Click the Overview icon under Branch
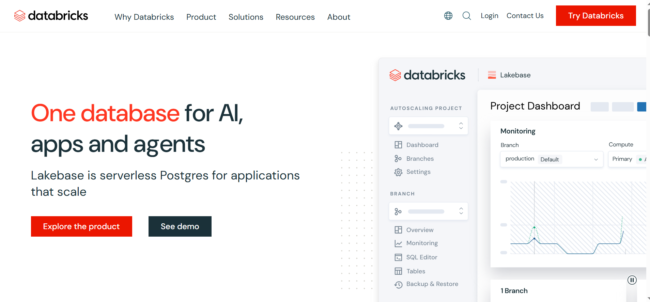This screenshot has height=302, width=650. tap(398, 230)
